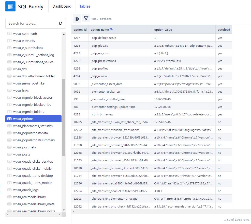The height and width of the screenshot is (224, 251).
Task: Click the value 3.18.1
Action: click(158, 191)
